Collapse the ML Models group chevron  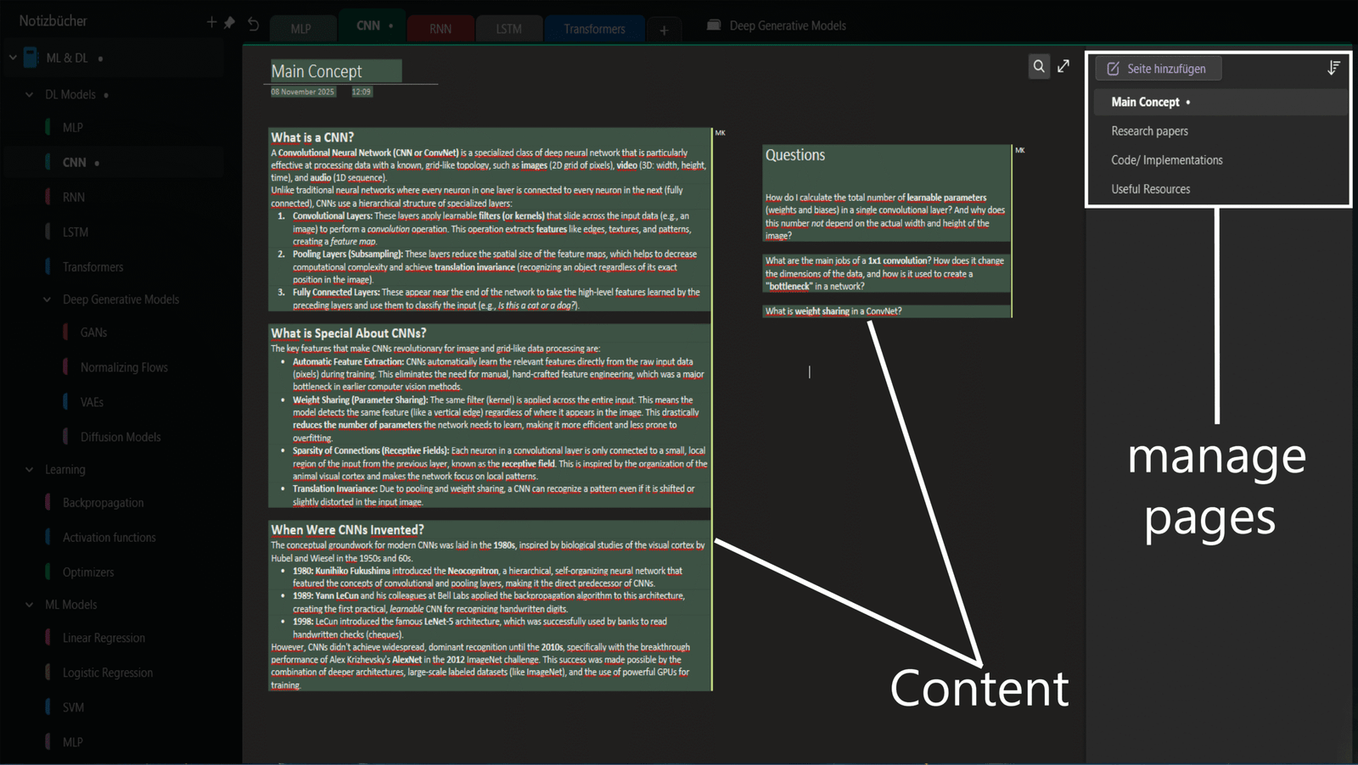30,605
